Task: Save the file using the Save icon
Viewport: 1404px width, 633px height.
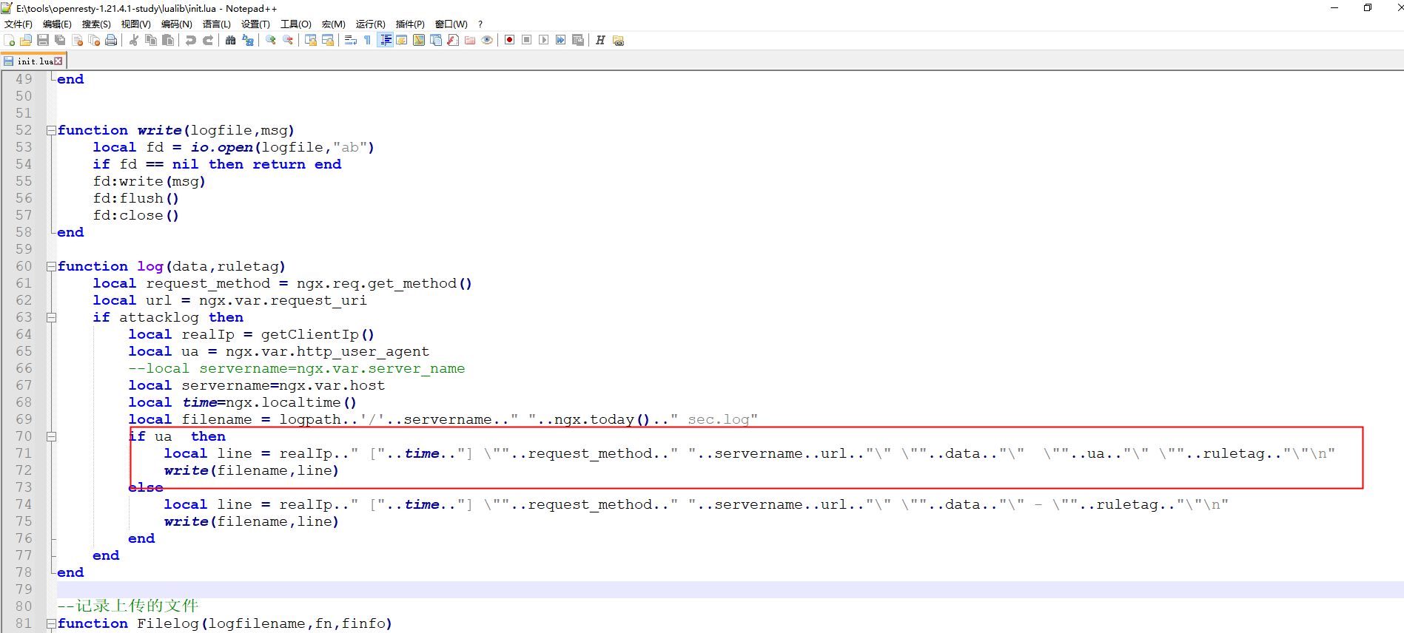Action: [43, 40]
